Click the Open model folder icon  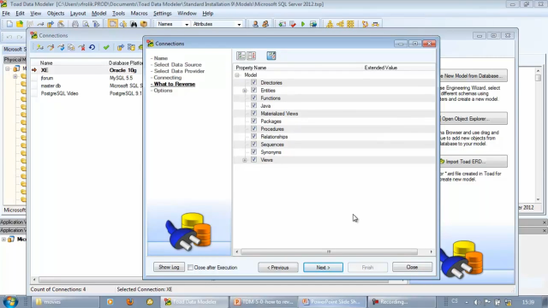[x=20, y=24]
